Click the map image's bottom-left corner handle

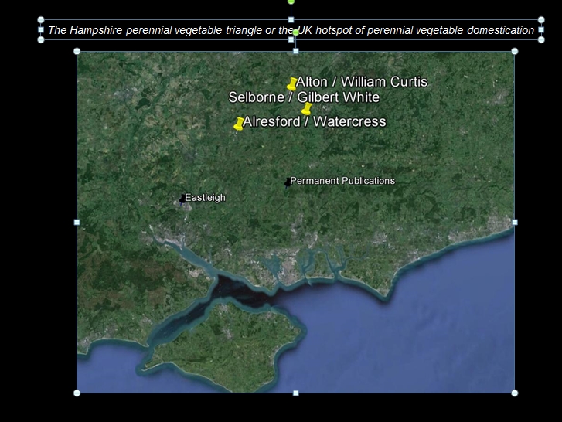77,393
